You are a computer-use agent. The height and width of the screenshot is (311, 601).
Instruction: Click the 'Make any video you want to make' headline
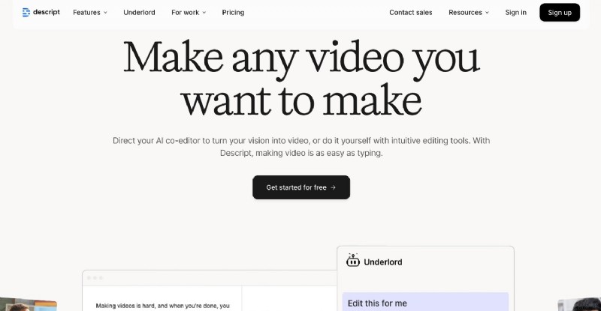pyautogui.click(x=301, y=79)
